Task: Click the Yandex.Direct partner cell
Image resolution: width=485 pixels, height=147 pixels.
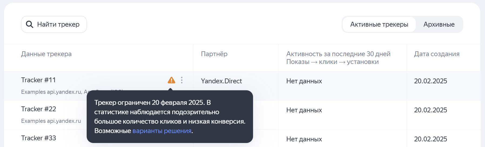Action: [x=221, y=81]
